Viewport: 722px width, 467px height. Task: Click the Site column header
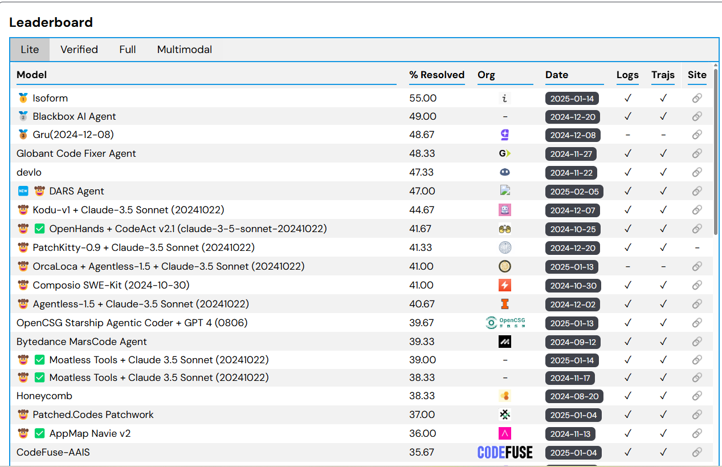697,75
